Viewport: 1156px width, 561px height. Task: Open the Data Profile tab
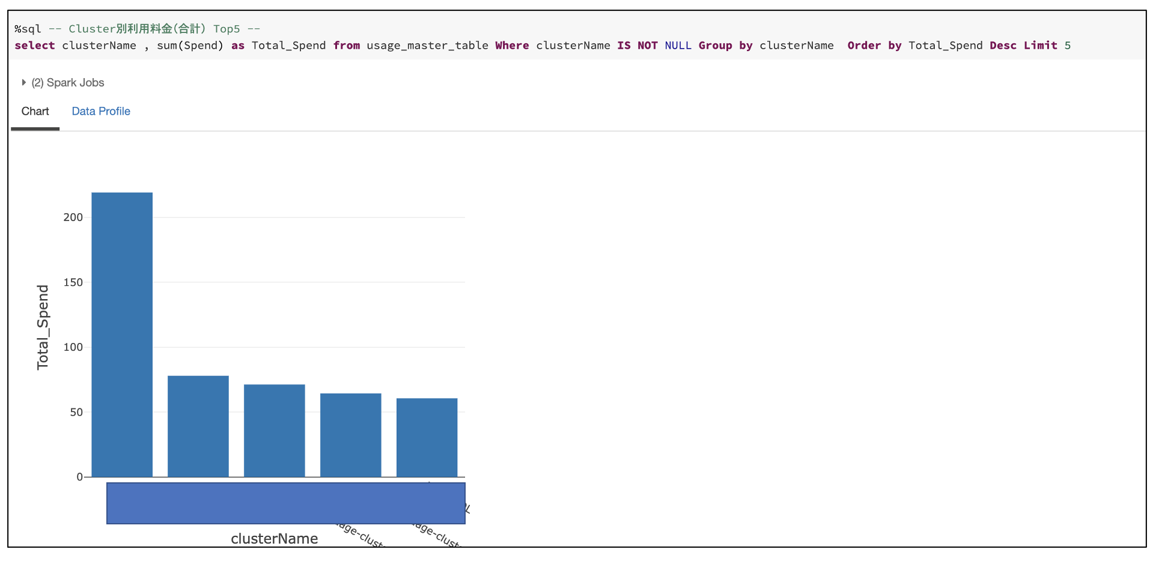(101, 111)
